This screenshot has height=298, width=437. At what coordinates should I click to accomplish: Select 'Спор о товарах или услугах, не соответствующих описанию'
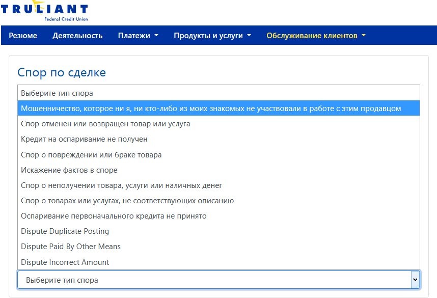(x=218, y=201)
